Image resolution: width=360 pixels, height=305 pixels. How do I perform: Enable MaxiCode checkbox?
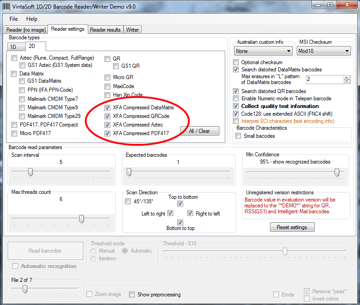point(107,86)
